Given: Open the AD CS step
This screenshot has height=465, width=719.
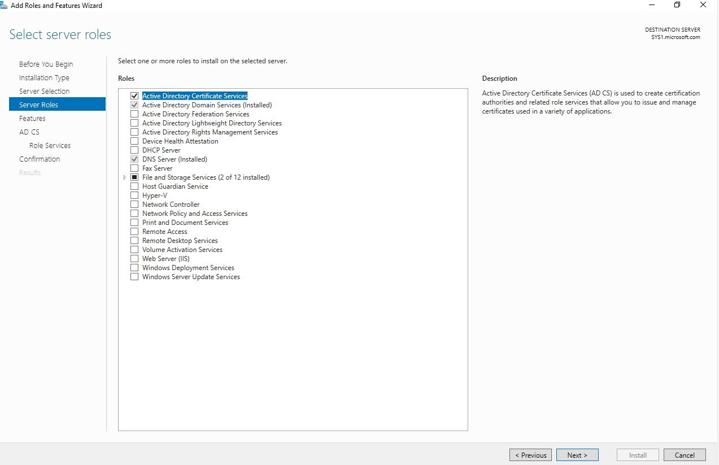Looking at the screenshot, I should pyautogui.click(x=29, y=132).
